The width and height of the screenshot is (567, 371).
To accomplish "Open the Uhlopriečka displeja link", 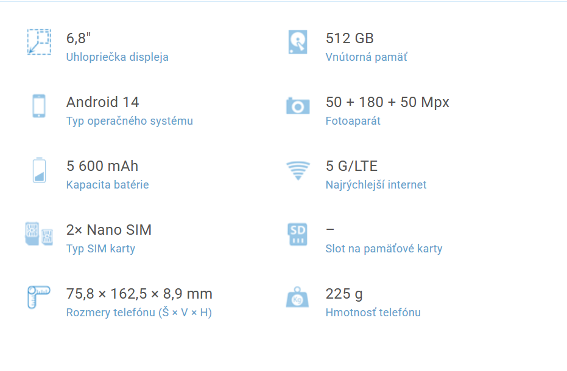I will (x=117, y=57).
